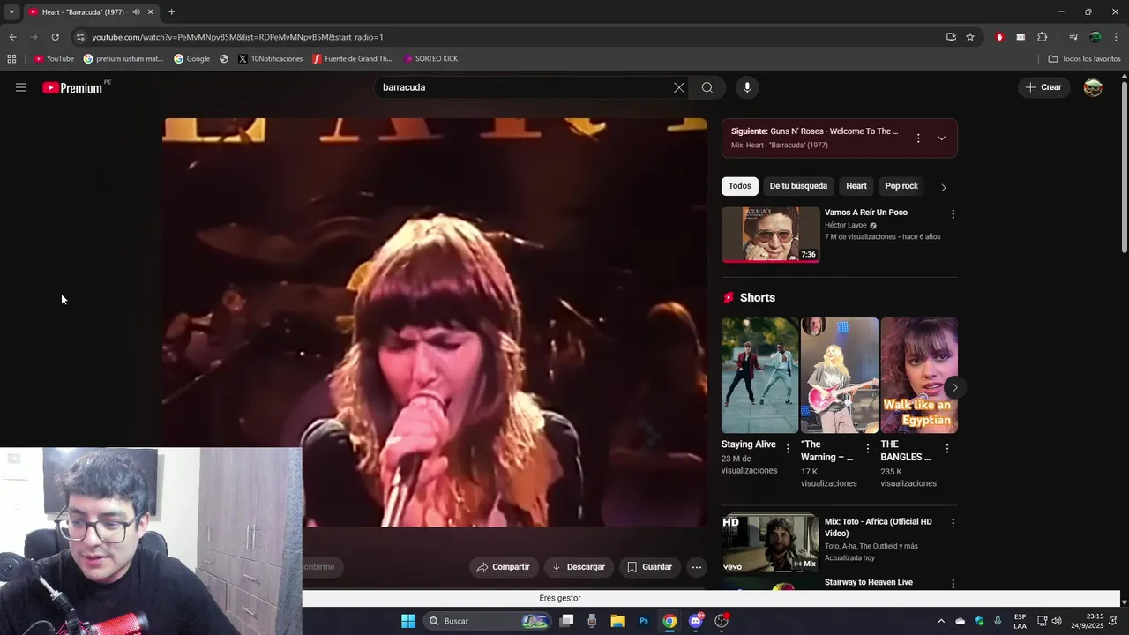This screenshot has height=635, width=1129.
Task: Click the Crear button
Action: pos(1043,87)
